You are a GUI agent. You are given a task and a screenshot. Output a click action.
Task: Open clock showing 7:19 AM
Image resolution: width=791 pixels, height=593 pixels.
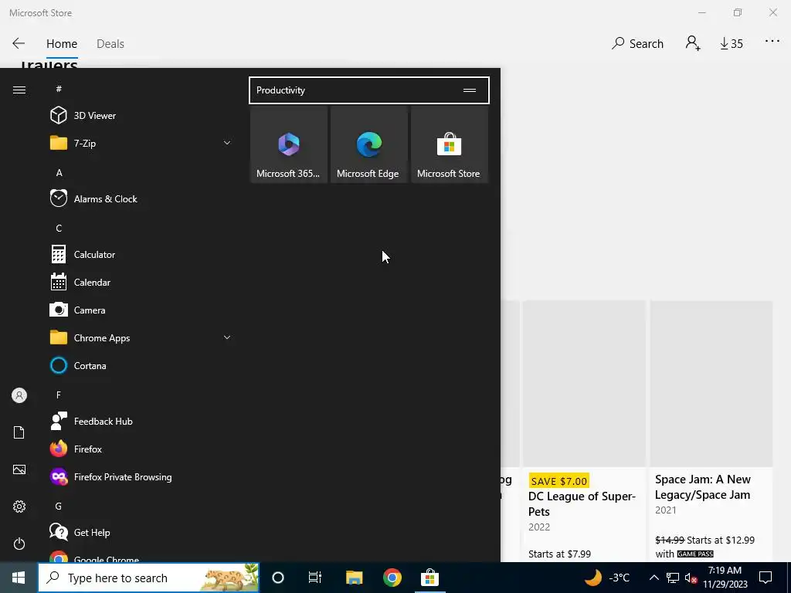click(x=725, y=578)
